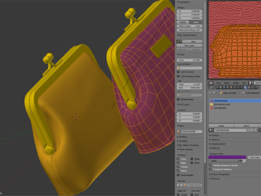The image size is (261, 196).
Task: Click the Local transform button
Action: click(196, 22)
